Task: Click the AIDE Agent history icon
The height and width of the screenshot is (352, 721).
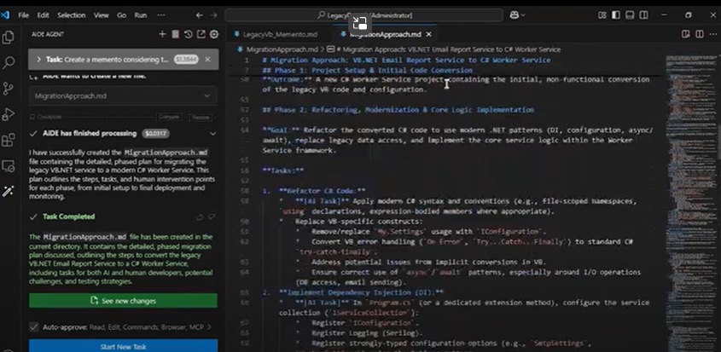Action: point(188,34)
